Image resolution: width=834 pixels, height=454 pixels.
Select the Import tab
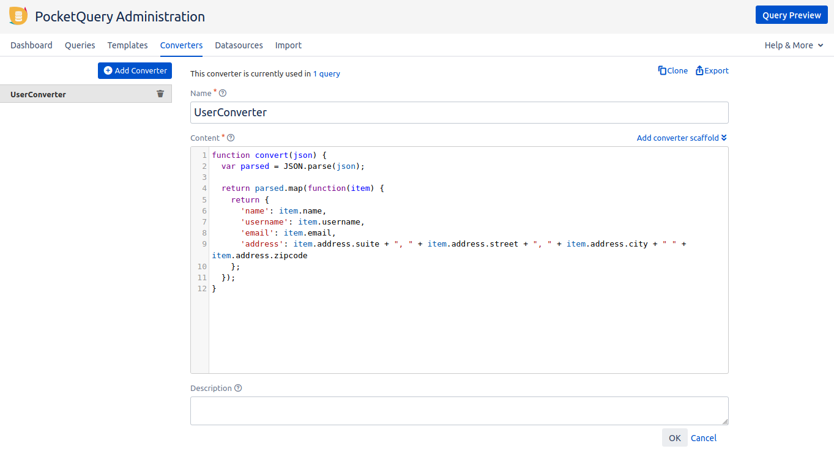(288, 45)
